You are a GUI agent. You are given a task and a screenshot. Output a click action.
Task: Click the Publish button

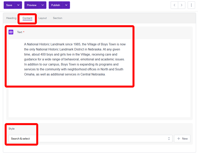56,5
